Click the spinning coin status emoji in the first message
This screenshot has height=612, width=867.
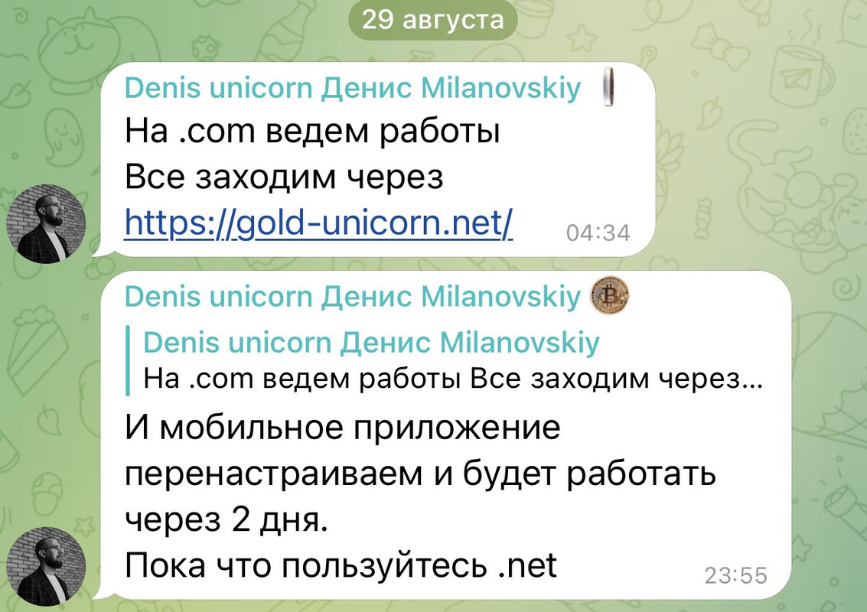coord(608,86)
